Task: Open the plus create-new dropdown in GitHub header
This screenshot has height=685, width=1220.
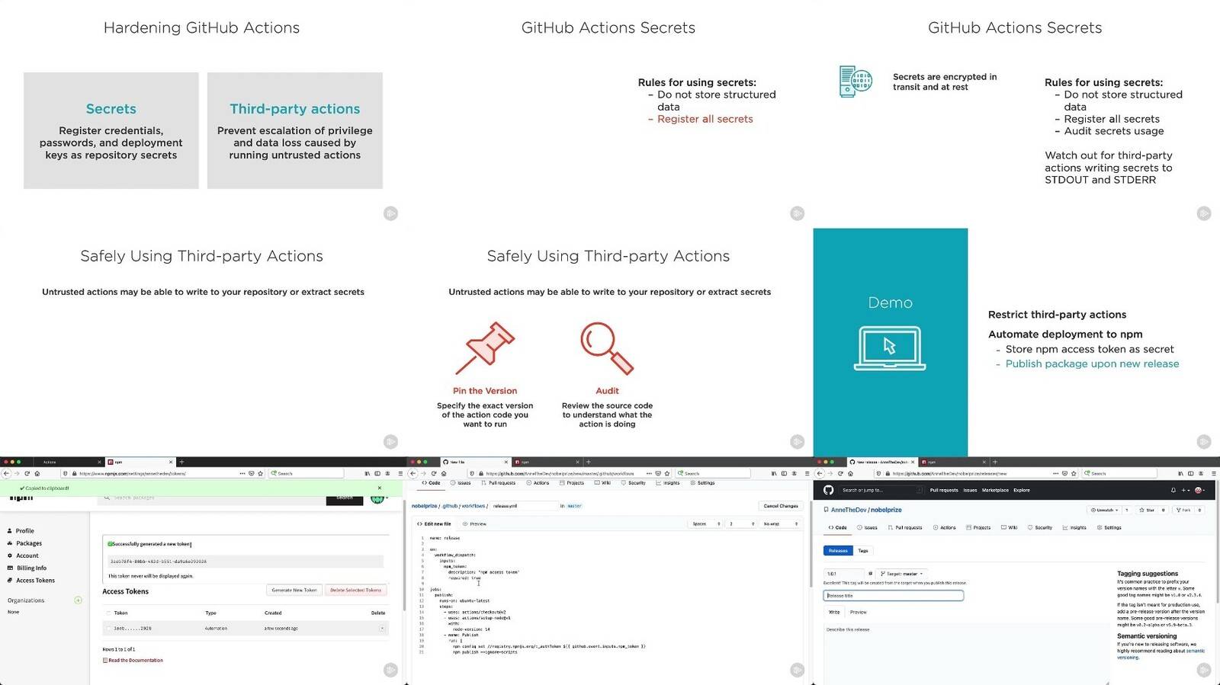Action: [x=1186, y=490]
